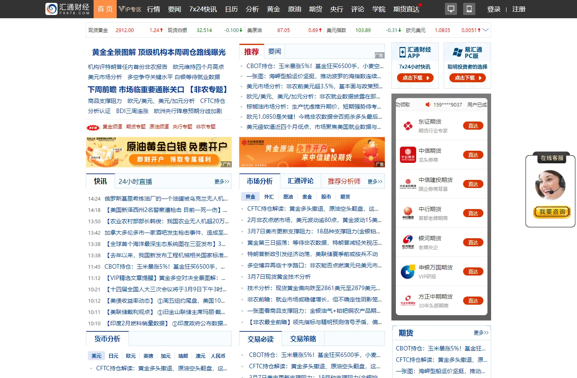Open the 中信建投期货 免费开户 banner
The image size is (577, 378).
point(312,152)
